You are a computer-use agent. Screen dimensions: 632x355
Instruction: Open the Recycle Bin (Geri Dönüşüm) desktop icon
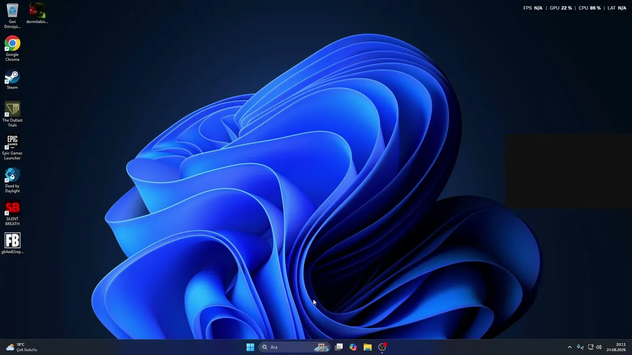(12, 16)
